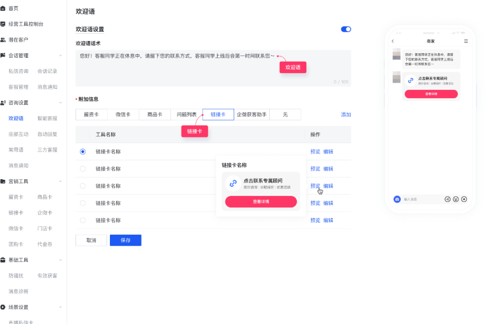489x324 pixels.
Task: Click the home icon beside 首页
Action: (3, 8)
